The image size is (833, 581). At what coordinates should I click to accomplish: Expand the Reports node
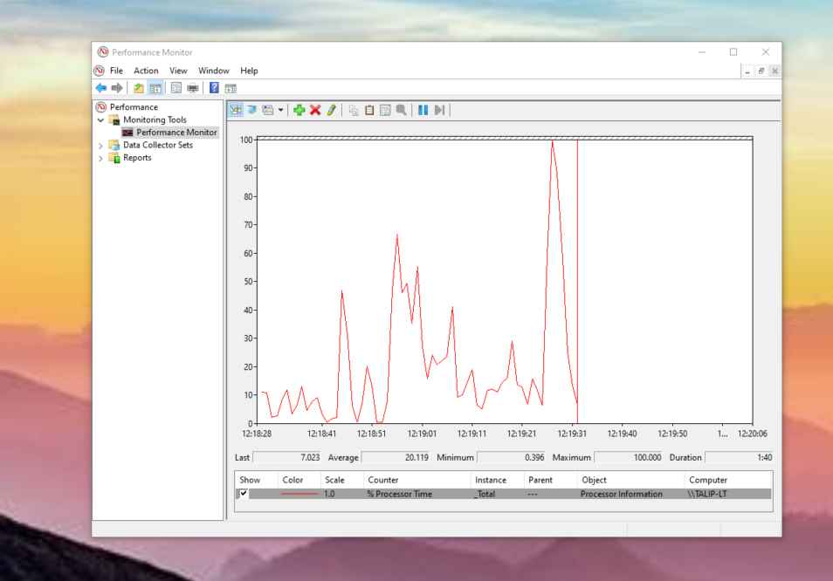point(100,158)
